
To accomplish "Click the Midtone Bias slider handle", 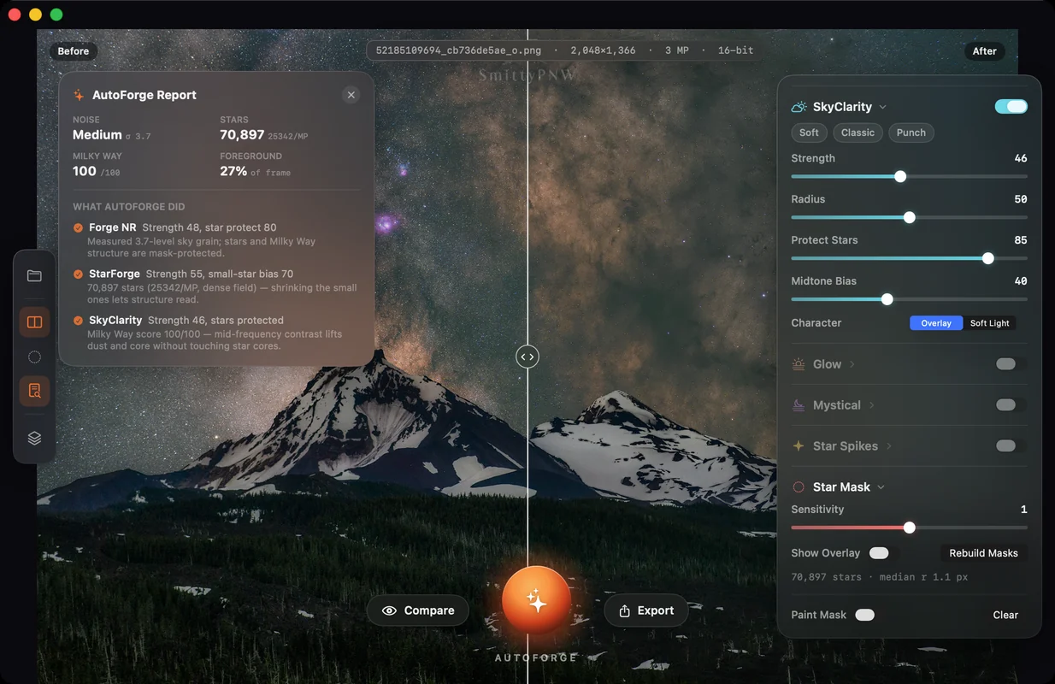I will [x=887, y=299].
